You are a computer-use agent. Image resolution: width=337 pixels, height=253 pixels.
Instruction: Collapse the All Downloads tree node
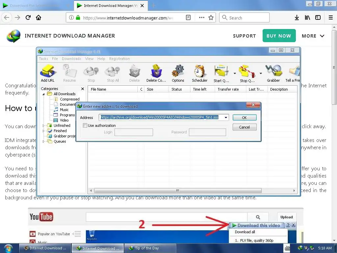(x=44, y=94)
